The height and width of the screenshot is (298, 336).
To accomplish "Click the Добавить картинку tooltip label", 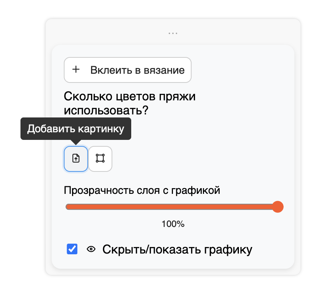I will [x=75, y=128].
